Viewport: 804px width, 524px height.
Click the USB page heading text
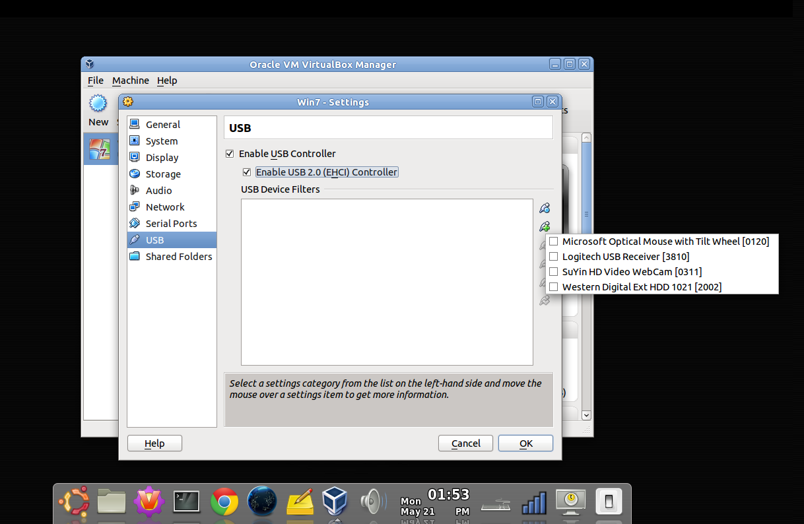point(240,128)
